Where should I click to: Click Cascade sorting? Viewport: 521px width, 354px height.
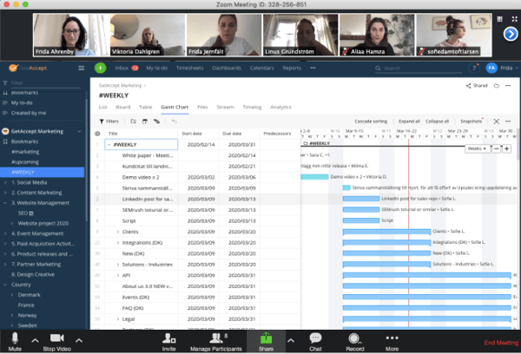(x=371, y=121)
